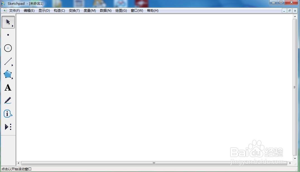Click the vertical scrollbar down arrow

(x=295, y=158)
